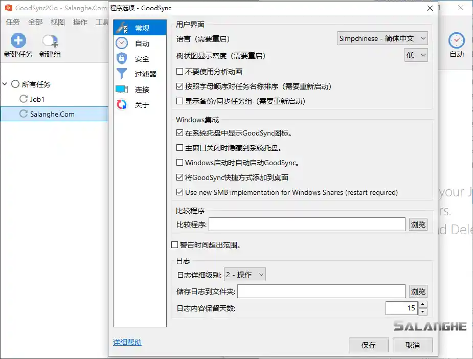Select the 自动 (Auto) settings section

tap(140, 43)
